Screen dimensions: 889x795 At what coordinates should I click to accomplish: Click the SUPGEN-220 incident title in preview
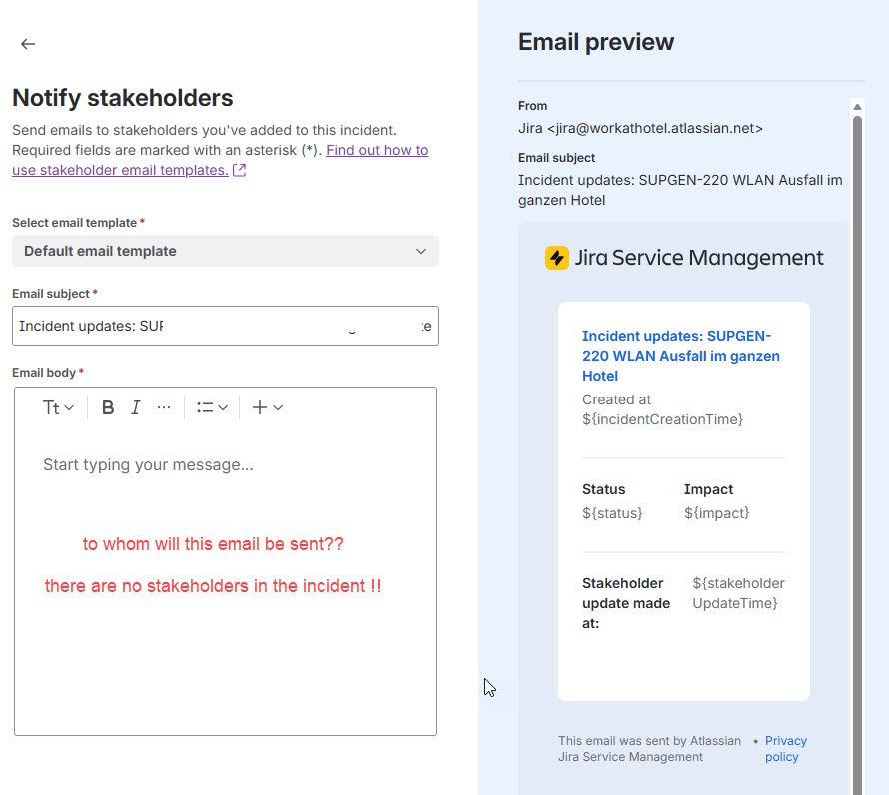[681, 356]
